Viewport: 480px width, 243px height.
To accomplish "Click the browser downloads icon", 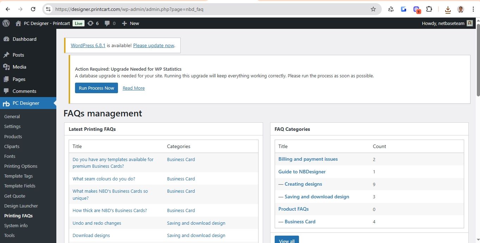I will point(448,9).
